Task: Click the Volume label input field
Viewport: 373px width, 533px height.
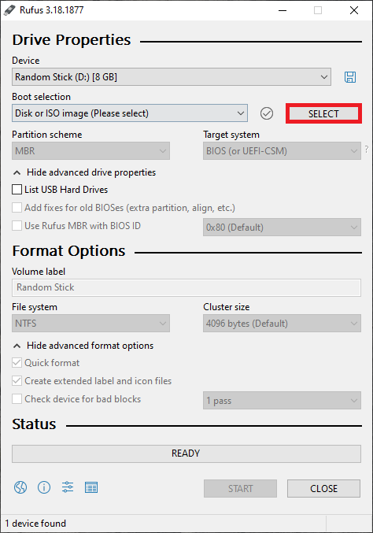Action: [186, 287]
